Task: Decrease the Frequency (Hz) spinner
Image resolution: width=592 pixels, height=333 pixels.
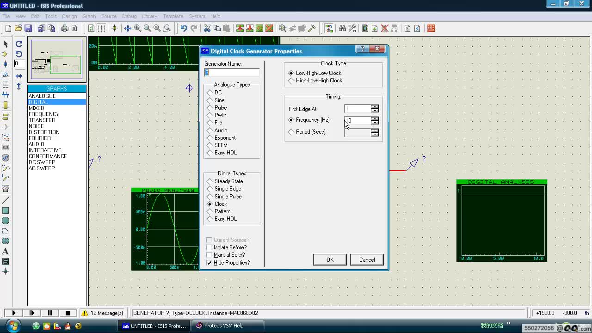Action: [x=375, y=122]
